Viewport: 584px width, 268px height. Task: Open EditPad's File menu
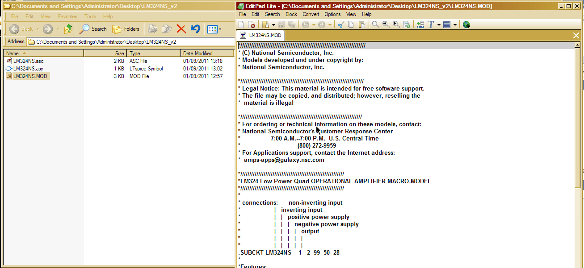(x=243, y=14)
